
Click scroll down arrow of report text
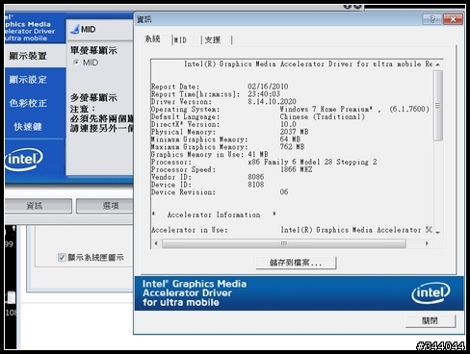pyautogui.click(x=438, y=233)
